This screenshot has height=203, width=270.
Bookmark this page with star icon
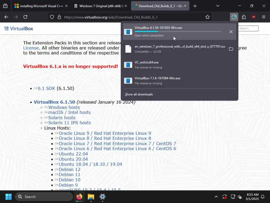[x=207, y=17]
